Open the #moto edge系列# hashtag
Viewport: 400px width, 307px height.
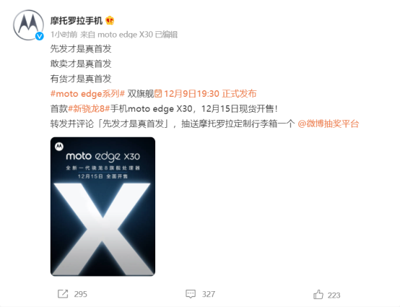[87, 94]
